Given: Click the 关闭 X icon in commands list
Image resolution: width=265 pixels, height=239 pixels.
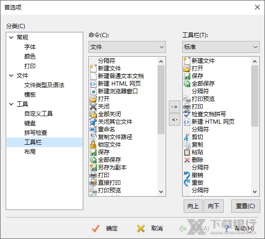Looking at the screenshot, I should tap(93, 107).
